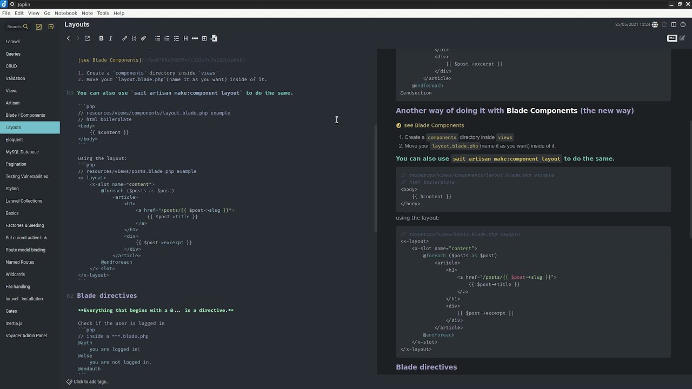The height and width of the screenshot is (389, 692).
Task: Insert a heading with the H icon
Action: coord(185,38)
